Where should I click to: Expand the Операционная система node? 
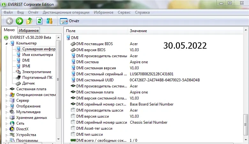coord(6,95)
